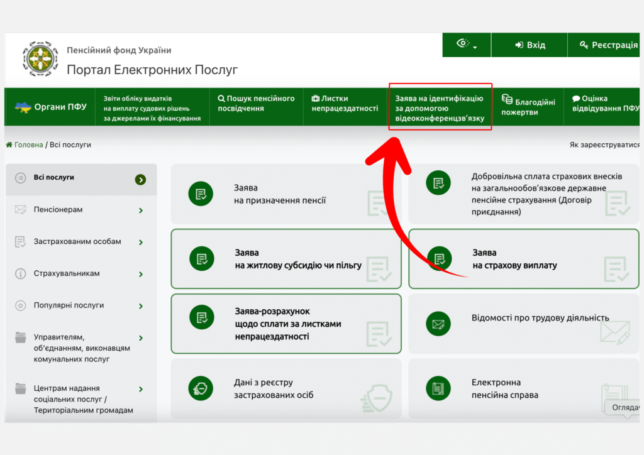This screenshot has height=455, width=644.
Task: Click the star icon beside Популярні послуги
Action: click(x=21, y=305)
